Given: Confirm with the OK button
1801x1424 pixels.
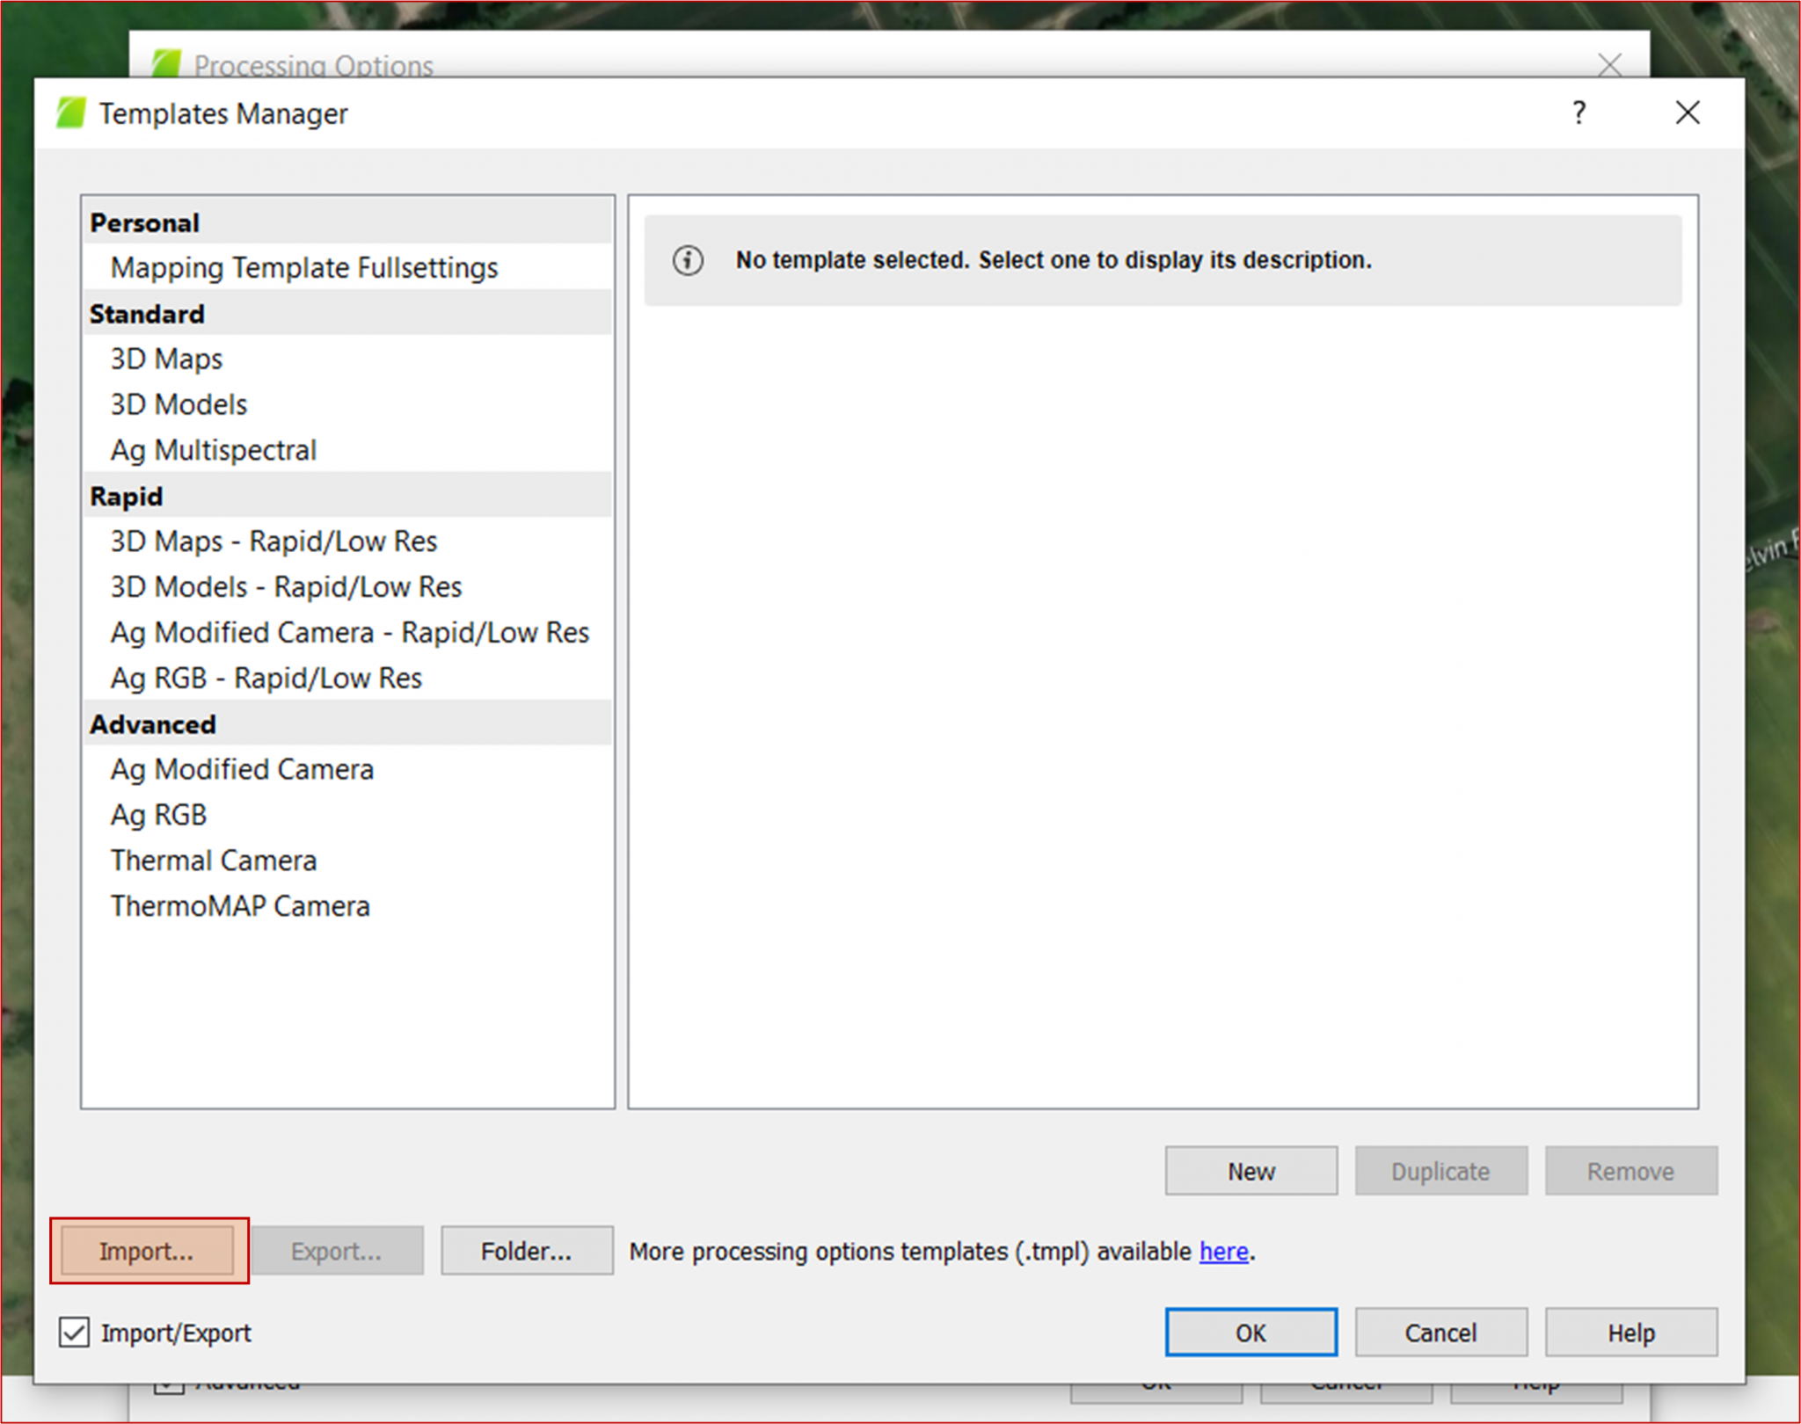Looking at the screenshot, I should click(x=1250, y=1332).
